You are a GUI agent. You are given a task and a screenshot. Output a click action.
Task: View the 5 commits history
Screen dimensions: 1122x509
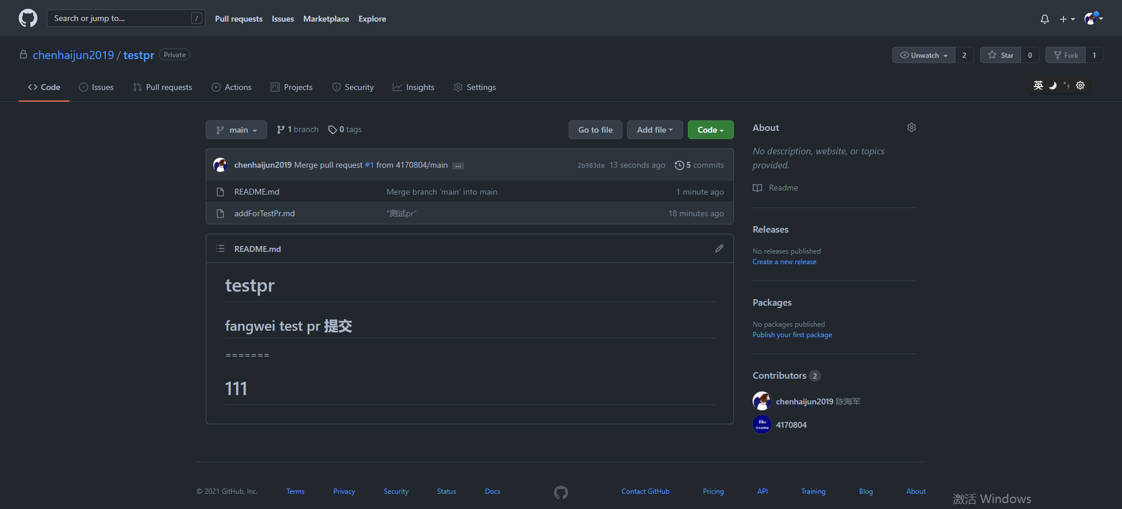point(699,165)
